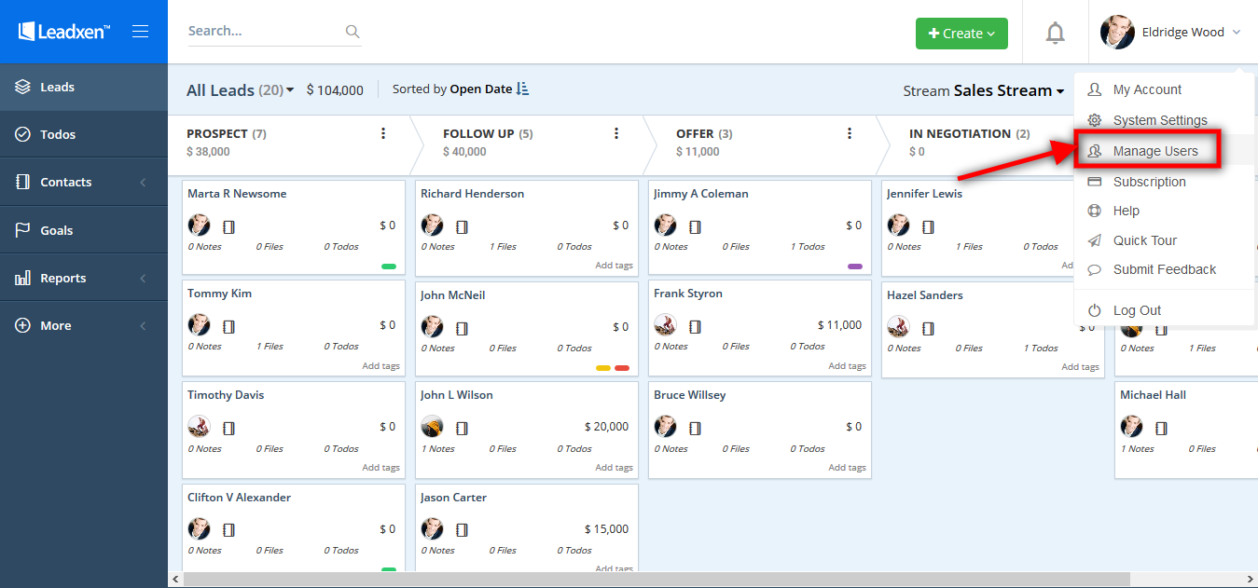Image resolution: width=1258 pixels, height=588 pixels.
Task: Add tags on Tommy Kim card
Action: 381,366
